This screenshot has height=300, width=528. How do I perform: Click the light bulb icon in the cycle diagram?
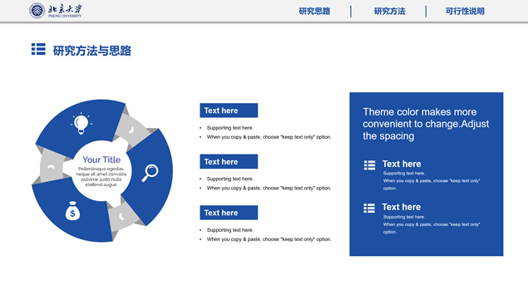click(x=81, y=124)
